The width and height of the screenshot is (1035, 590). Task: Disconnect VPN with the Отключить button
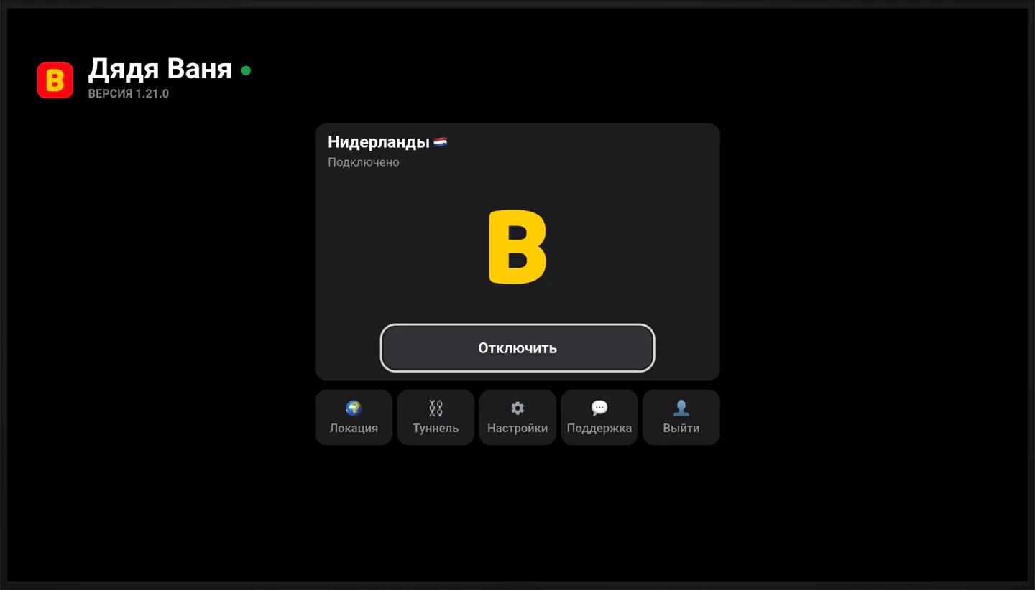[517, 348]
